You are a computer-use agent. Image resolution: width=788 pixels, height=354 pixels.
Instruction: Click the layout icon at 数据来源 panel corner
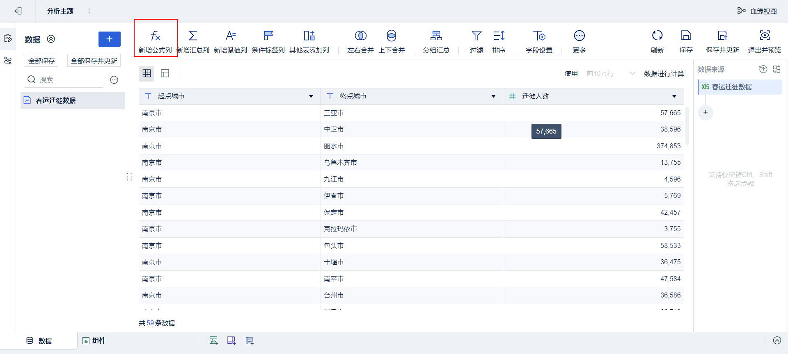pyautogui.click(x=777, y=69)
